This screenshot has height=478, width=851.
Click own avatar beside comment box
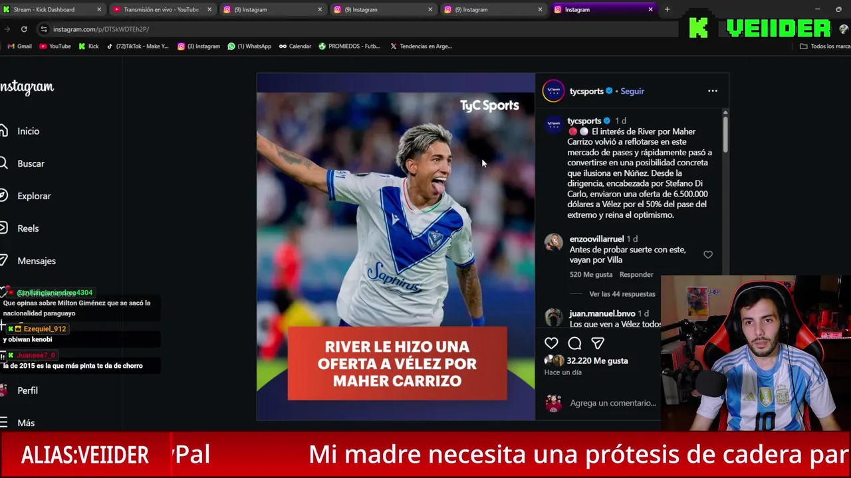point(553,403)
